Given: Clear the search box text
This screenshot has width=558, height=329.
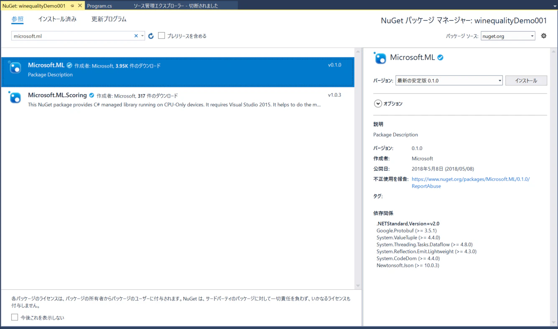Looking at the screenshot, I should [x=136, y=36].
